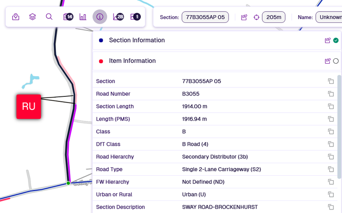Click the blue dot beside Section Information
342x213 pixels.
101,40
